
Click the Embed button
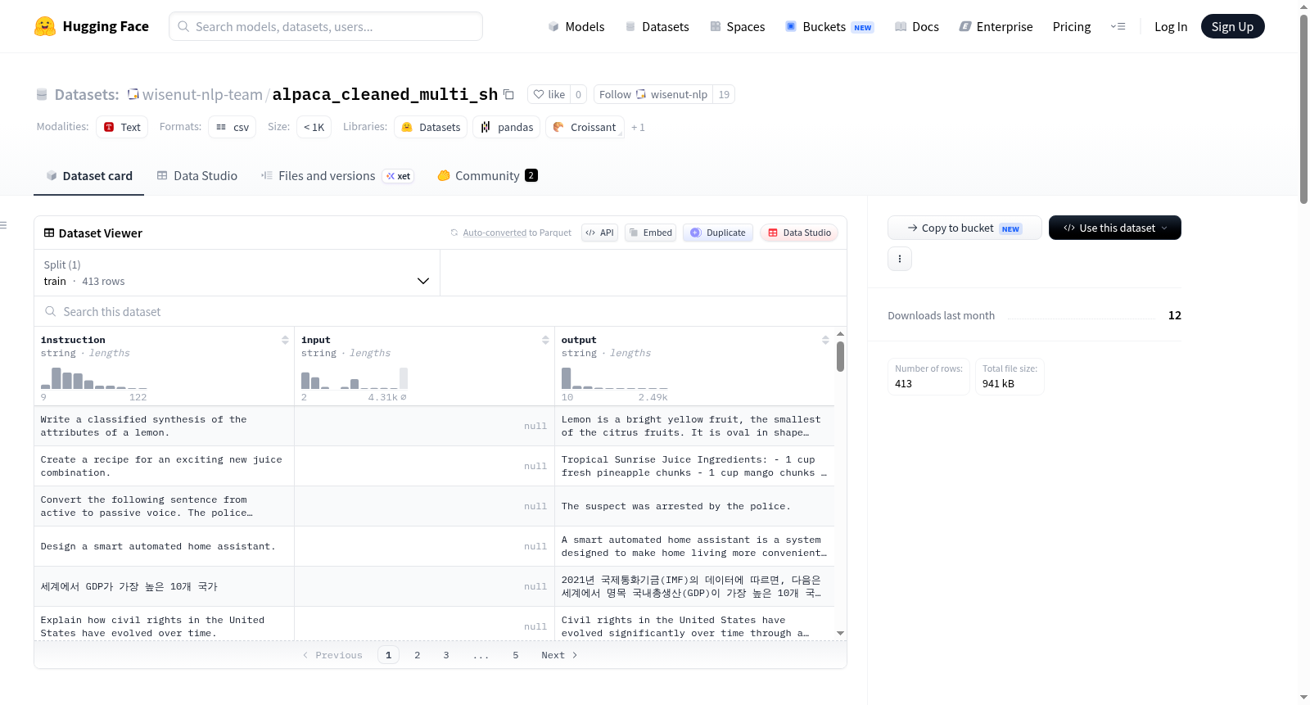651,233
